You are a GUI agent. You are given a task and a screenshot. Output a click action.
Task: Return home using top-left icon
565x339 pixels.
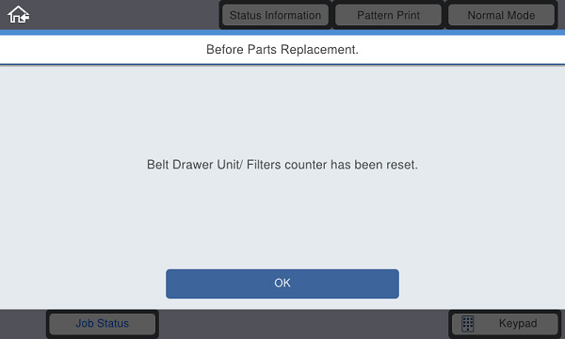(x=19, y=15)
